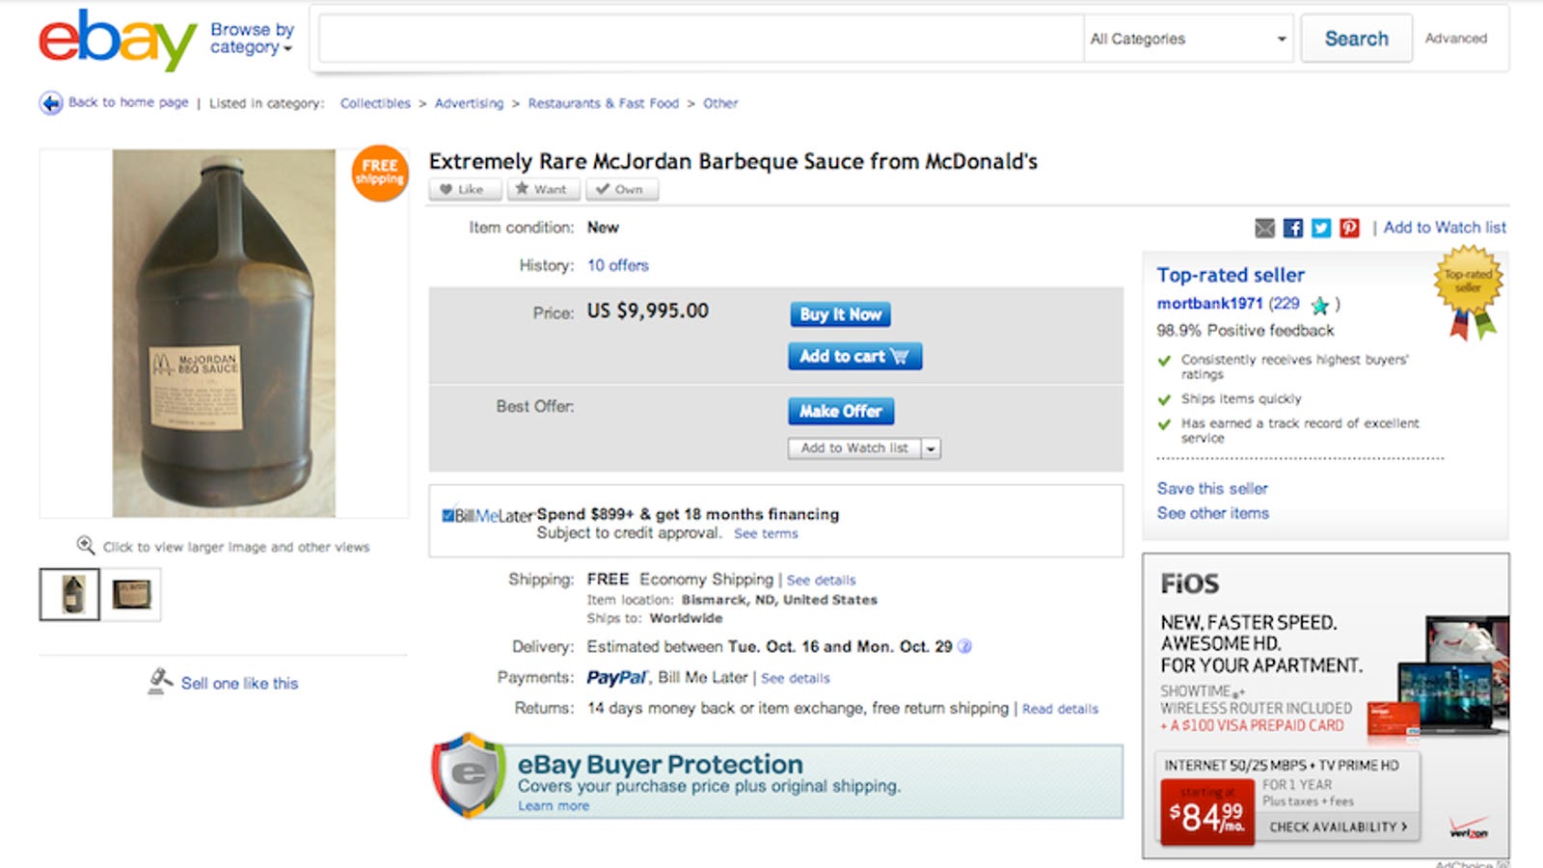Expand Browse by category menu
This screenshot has width=1543, height=868.
252,39
